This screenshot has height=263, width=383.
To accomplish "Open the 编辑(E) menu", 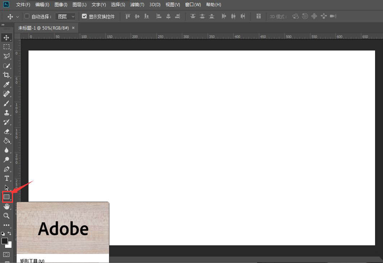I will pyautogui.click(x=42, y=5).
